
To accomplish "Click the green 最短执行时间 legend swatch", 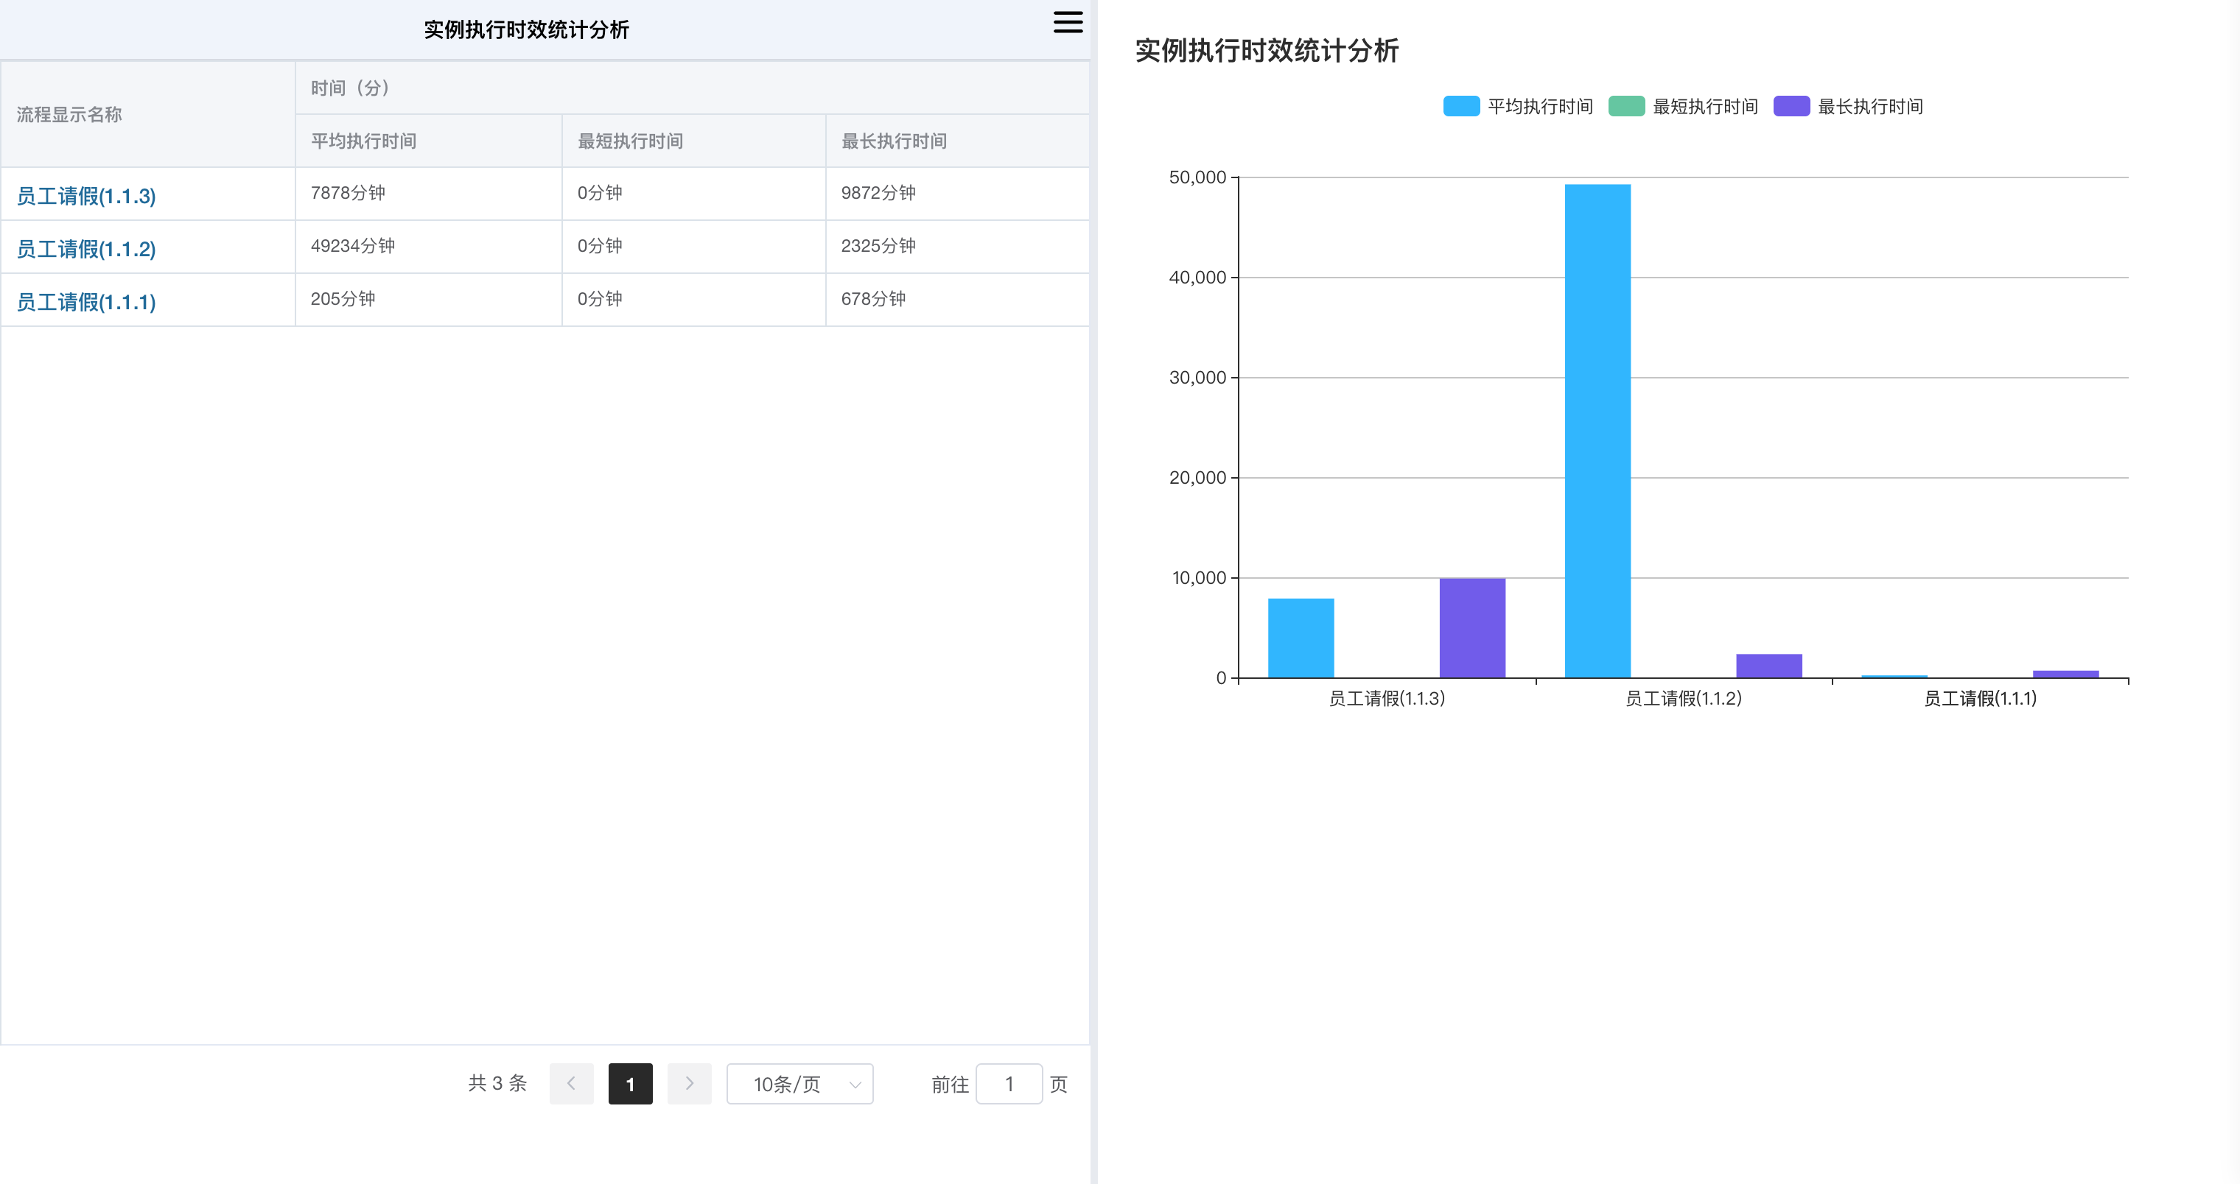I will pyautogui.click(x=1626, y=107).
